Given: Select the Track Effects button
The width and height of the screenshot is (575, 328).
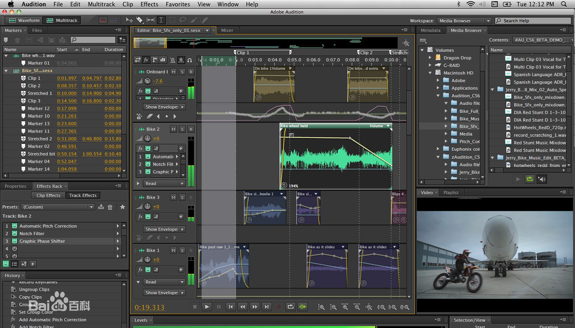Looking at the screenshot, I should coord(83,196).
